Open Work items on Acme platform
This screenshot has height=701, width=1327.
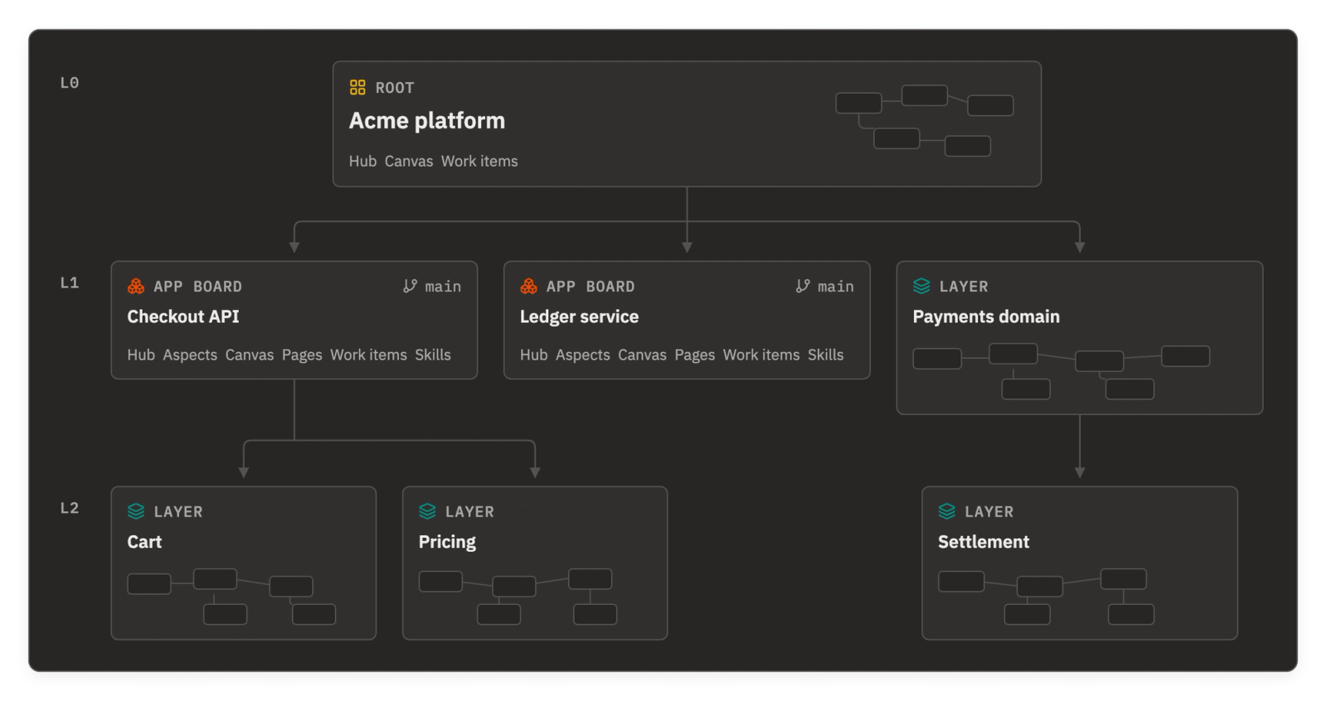[x=479, y=161]
